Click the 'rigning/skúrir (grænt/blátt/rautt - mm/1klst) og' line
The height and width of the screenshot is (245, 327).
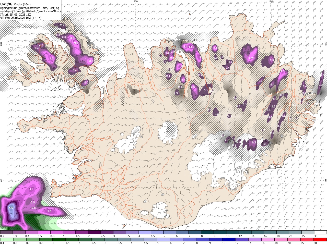pos(30,8)
